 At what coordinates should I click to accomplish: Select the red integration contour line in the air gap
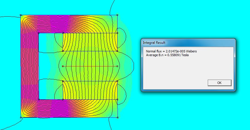(90, 66)
